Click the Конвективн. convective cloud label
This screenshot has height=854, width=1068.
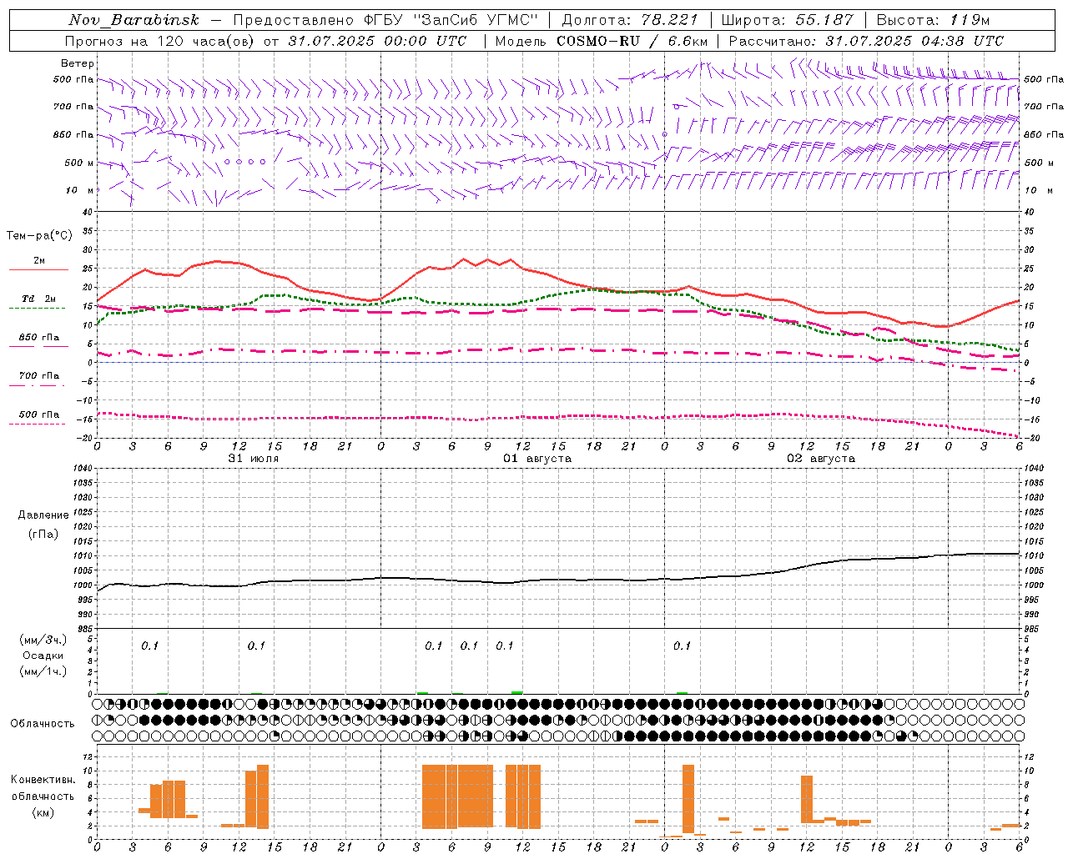click(x=43, y=780)
